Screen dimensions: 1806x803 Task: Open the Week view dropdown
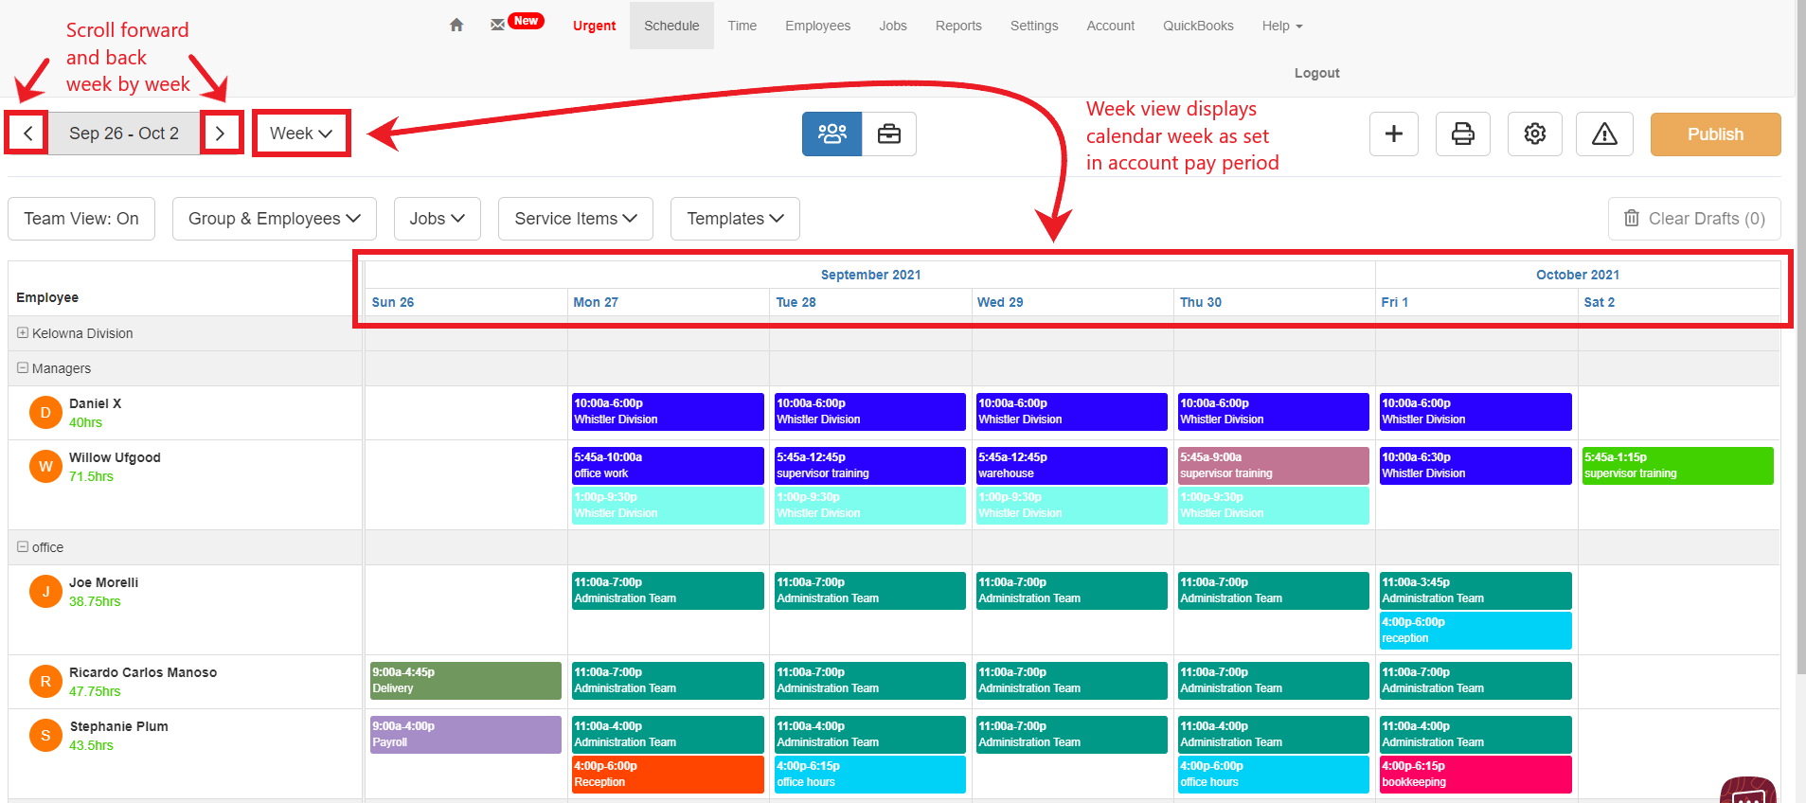click(x=301, y=134)
